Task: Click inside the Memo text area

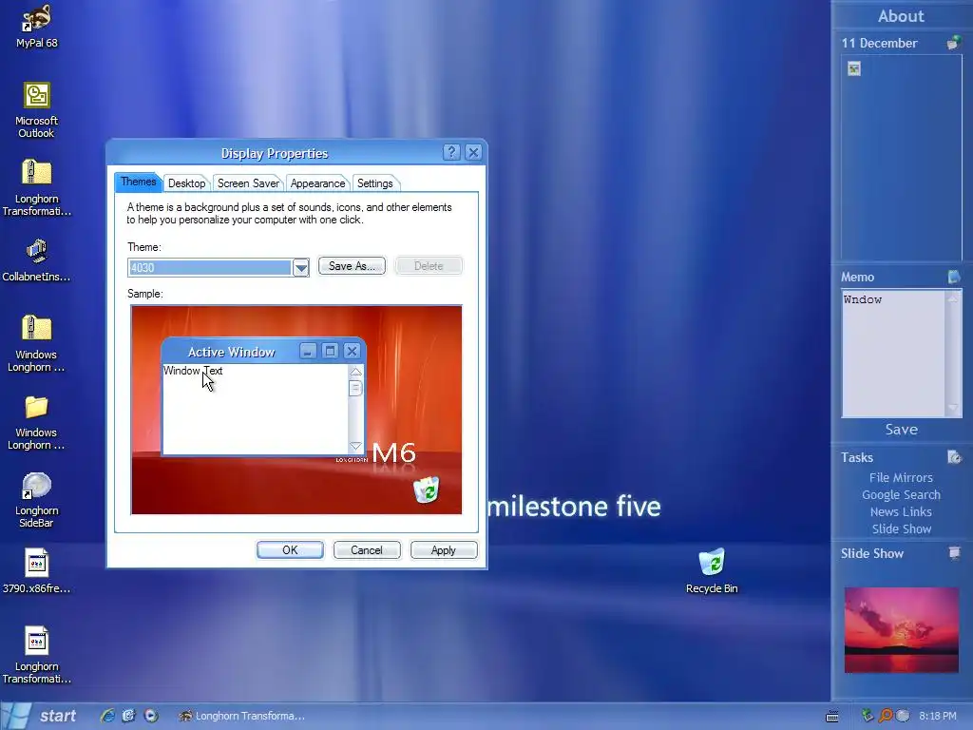Action: (x=893, y=354)
